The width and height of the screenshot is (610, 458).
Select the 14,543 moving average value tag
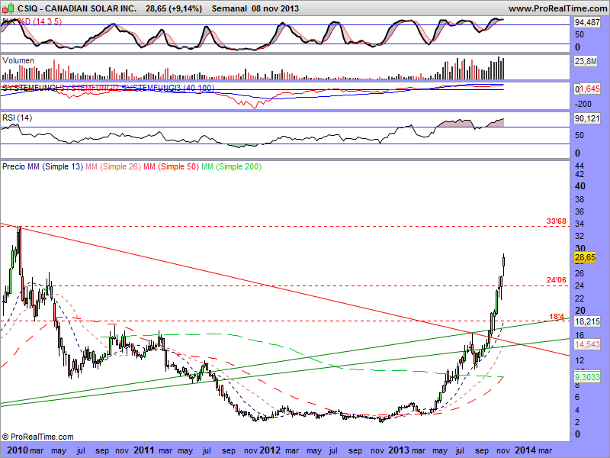point(587,344)
